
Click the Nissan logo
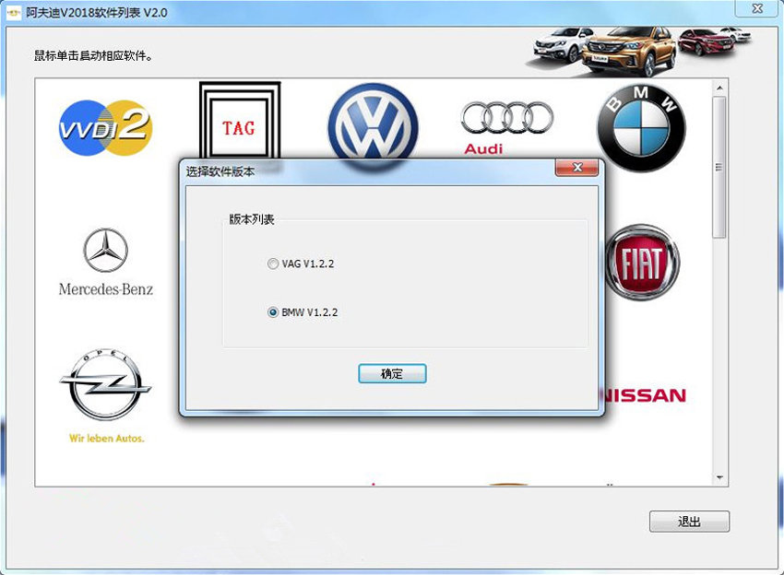point(644,395)
